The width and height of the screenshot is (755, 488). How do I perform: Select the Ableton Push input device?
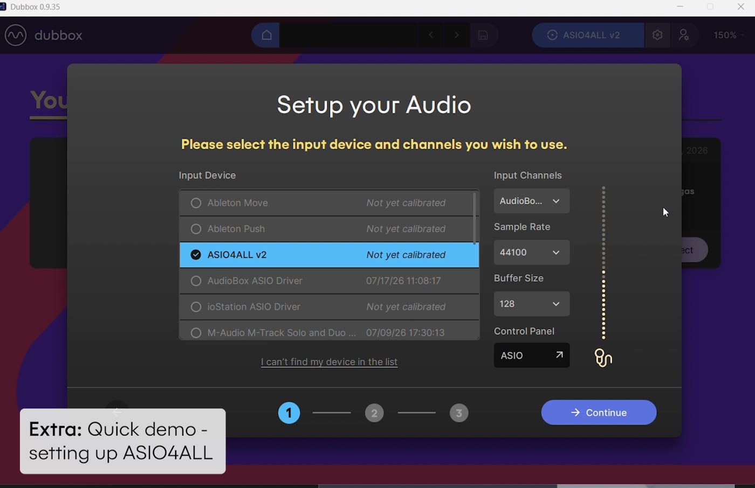coord(329,229)
